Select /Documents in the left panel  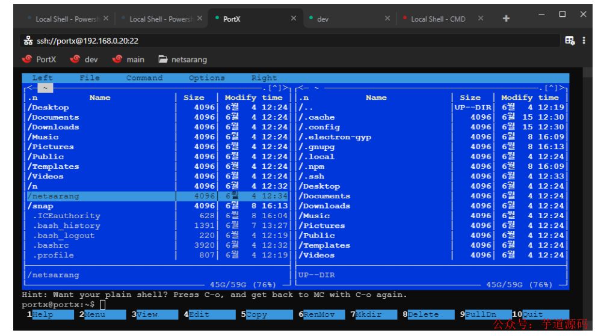point(158,117)
